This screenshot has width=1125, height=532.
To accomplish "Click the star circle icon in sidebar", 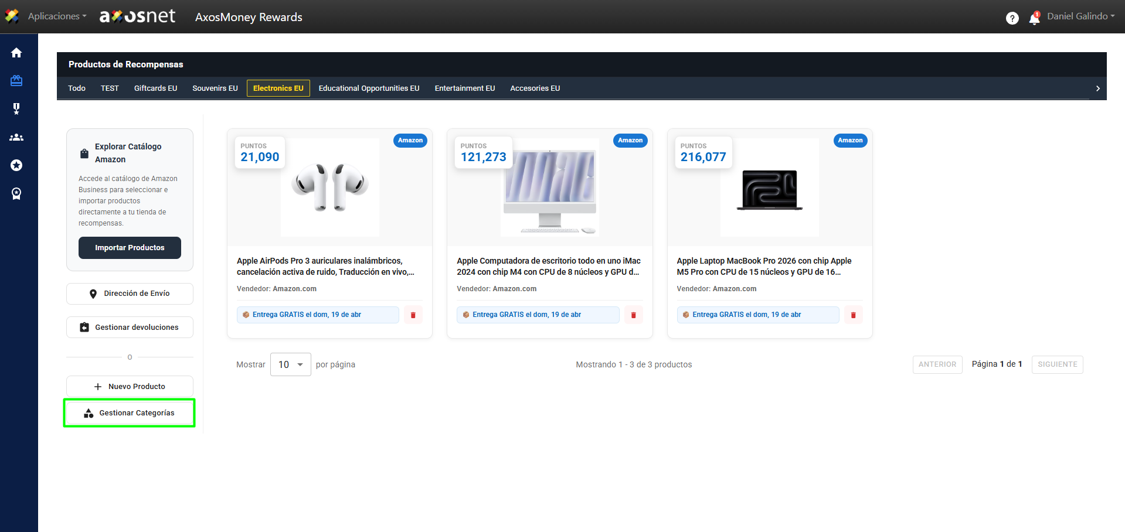I will 16,165.
